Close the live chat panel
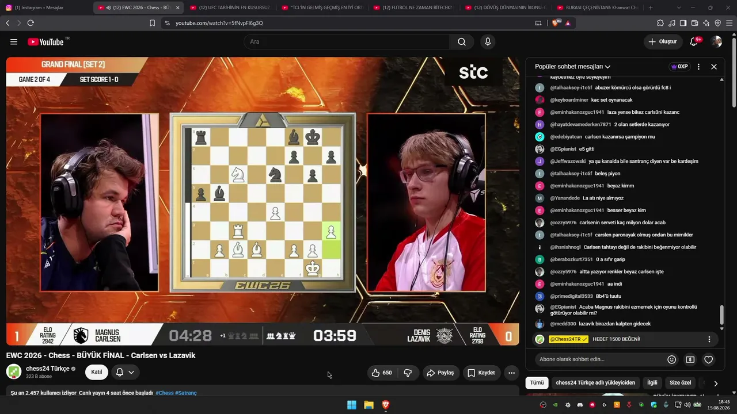 point(714,67)
